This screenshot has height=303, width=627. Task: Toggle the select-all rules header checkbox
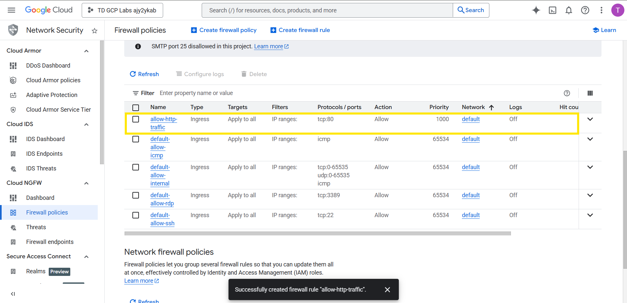(136, 107)
